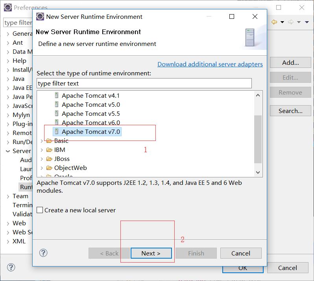Collapse the Server node in Preferences tree
Screen dimensions: 314x281
[8, 151]
